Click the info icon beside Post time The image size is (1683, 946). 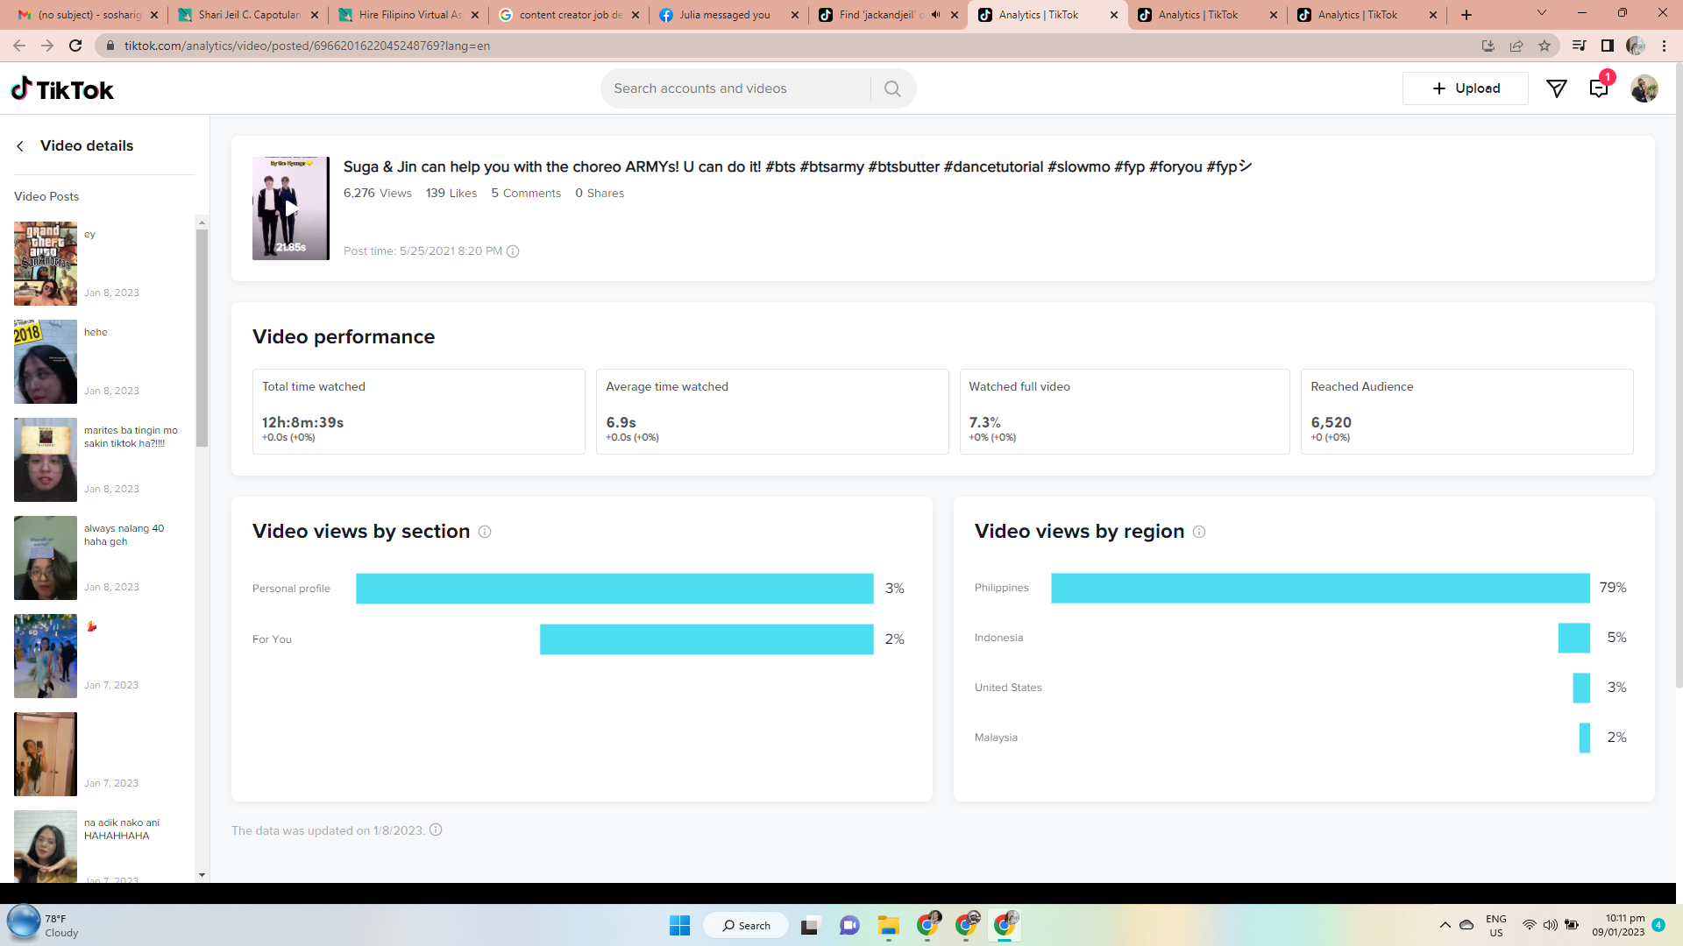(513, 251)
